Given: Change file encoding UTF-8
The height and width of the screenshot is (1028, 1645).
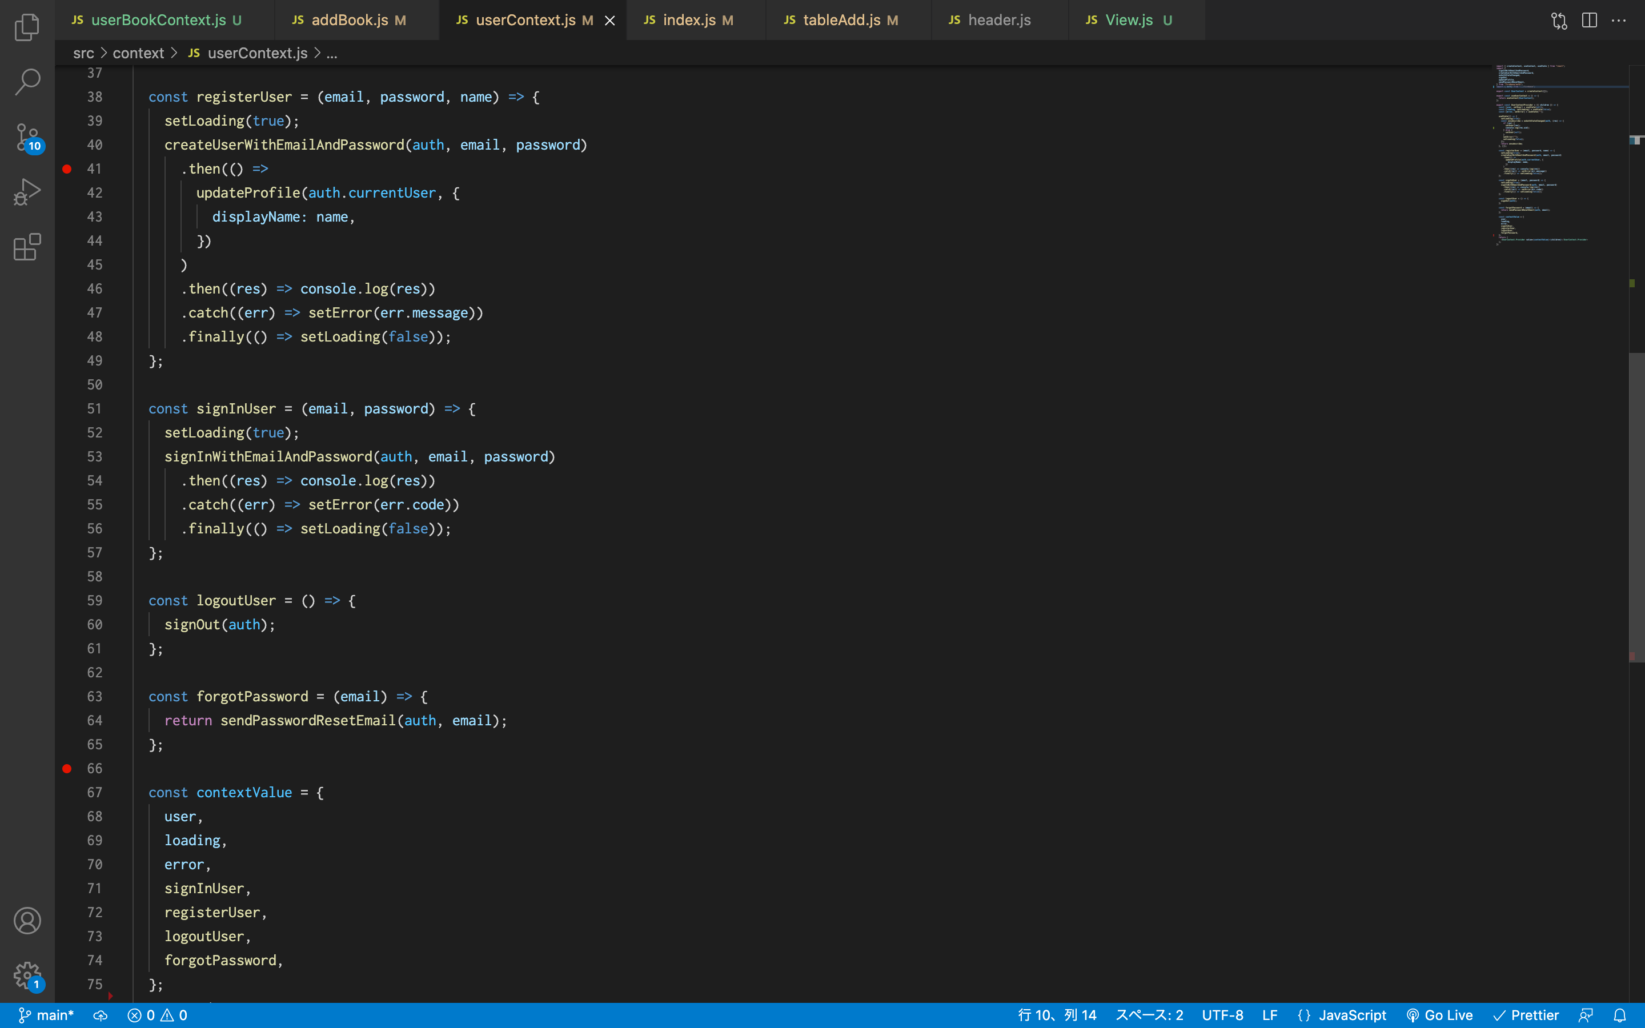Looking at the screenshot, I should click(1222, 1015).
